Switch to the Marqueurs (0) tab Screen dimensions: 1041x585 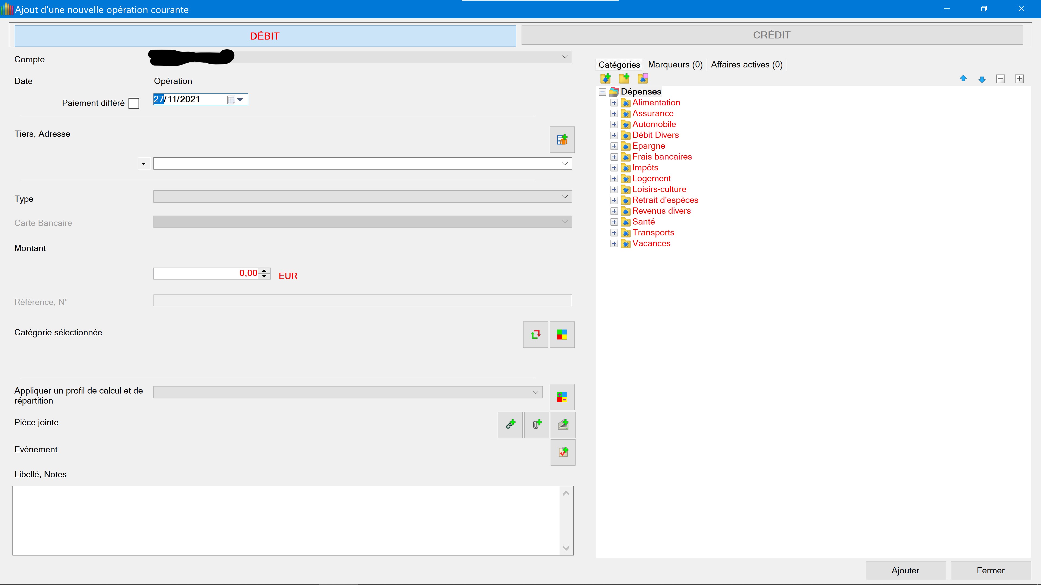tap(675, 65)
